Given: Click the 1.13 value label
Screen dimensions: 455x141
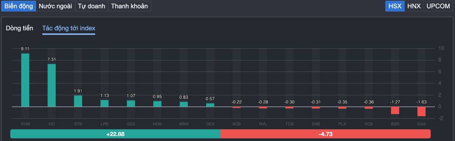Looking at the screenshot, I should (105, 96).
